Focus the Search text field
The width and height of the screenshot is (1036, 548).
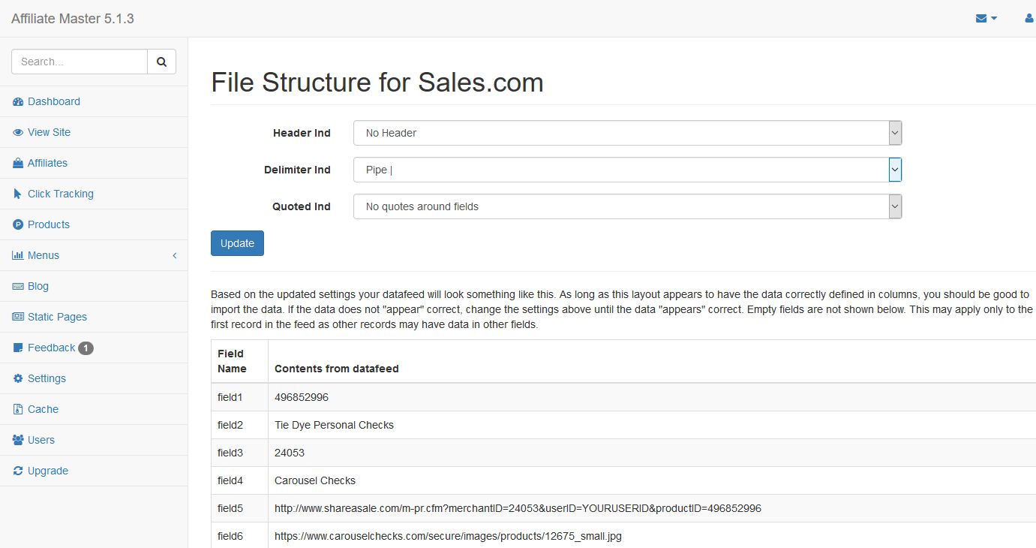pyautogui.click(x=80, y=62)
